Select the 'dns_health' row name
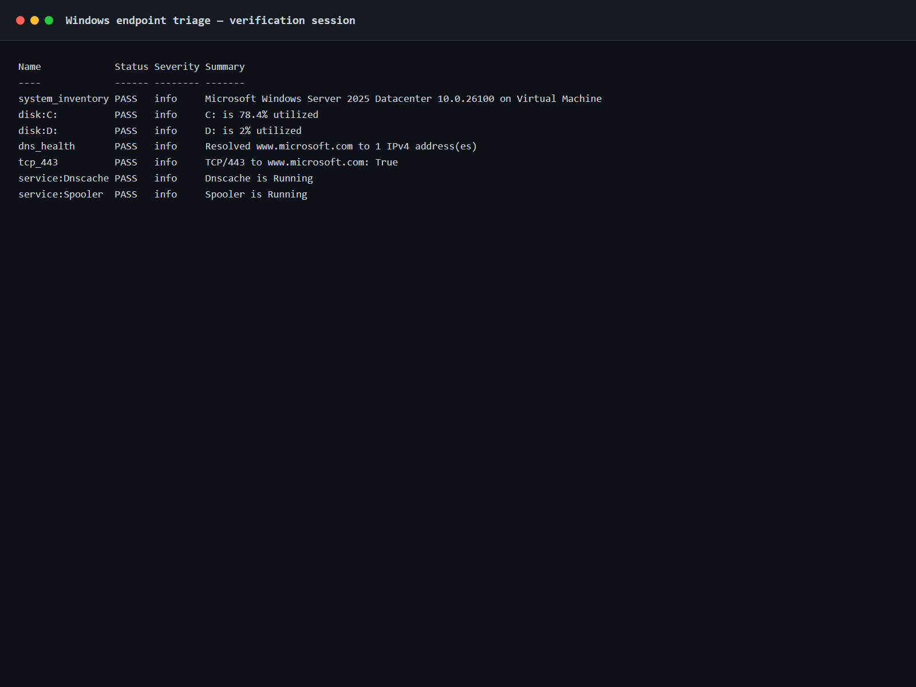This screenshot has height=687, width=916. pyautogui.click(x=46, y=147)
